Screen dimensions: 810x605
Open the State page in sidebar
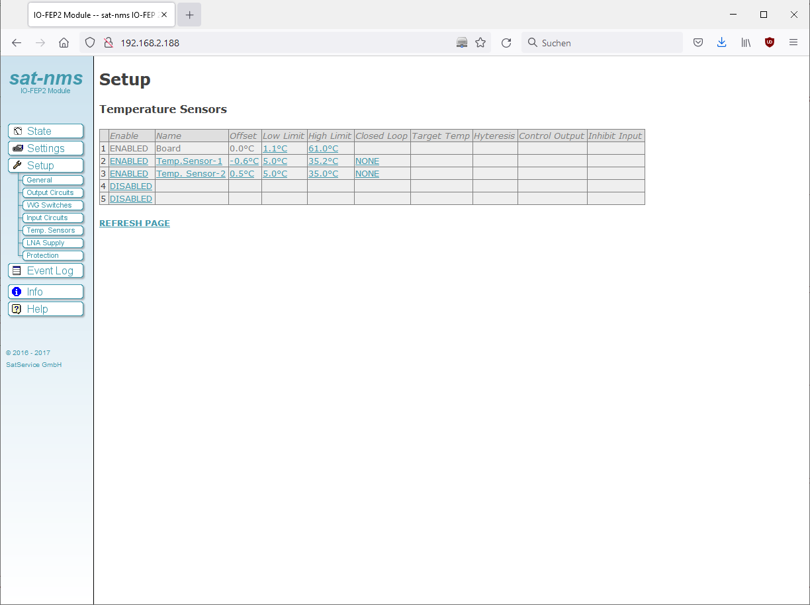point(46,131)
